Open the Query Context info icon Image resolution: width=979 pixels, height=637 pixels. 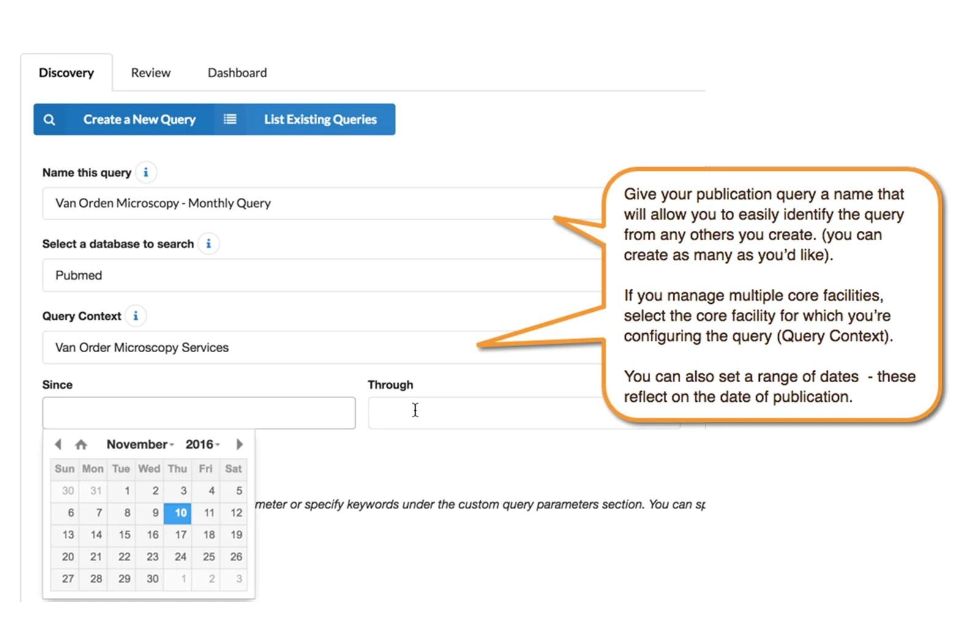tap(136, 316)
